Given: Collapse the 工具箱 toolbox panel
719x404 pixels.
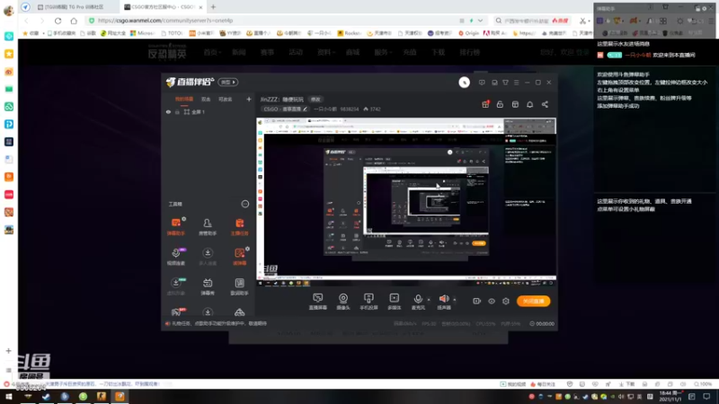Looking at the screenshot, I should pos(244,204).
